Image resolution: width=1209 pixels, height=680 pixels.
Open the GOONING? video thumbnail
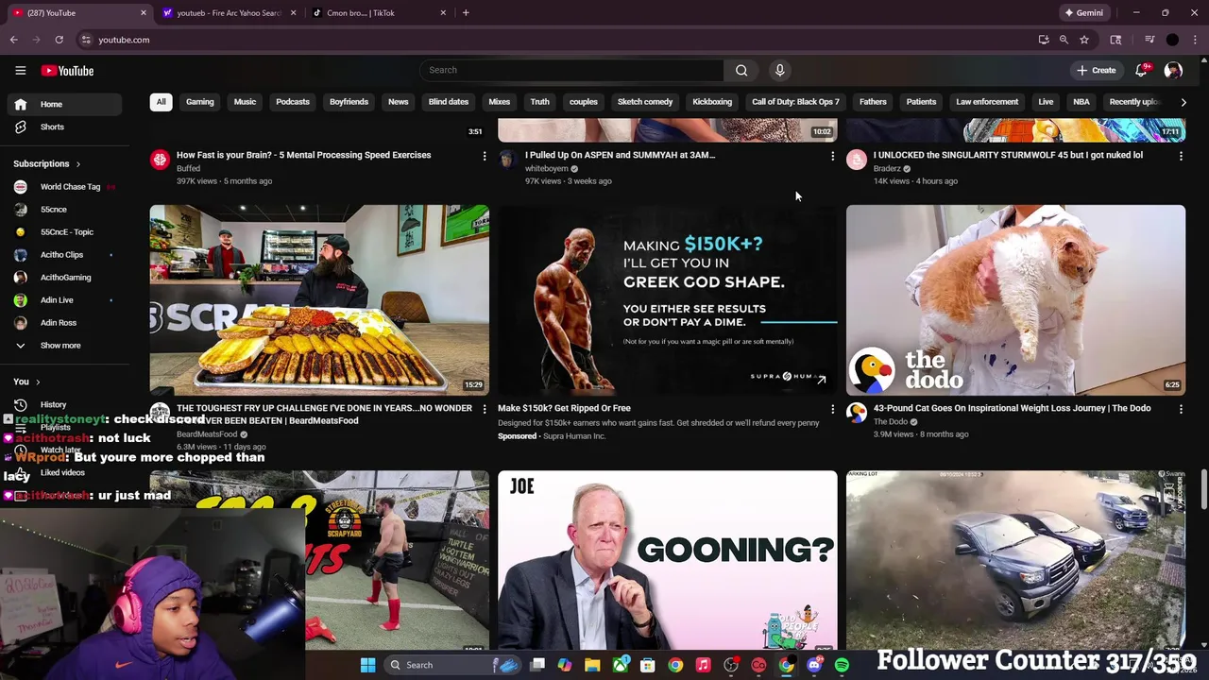pos(667,561)
